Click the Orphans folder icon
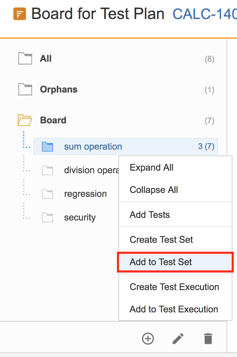This screenshot has height=357, width=237. (25, 89)
